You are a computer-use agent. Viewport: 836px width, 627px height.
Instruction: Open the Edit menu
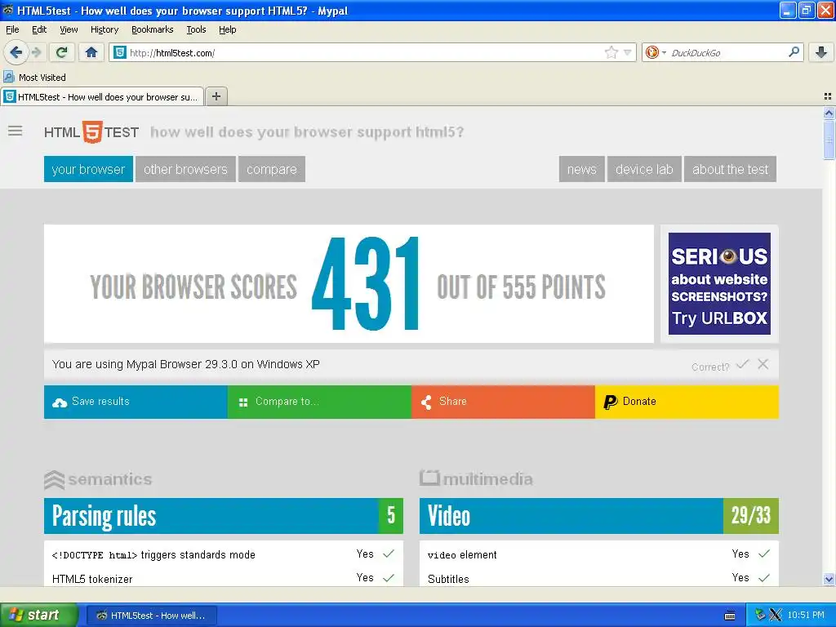[x=39, y=29]
